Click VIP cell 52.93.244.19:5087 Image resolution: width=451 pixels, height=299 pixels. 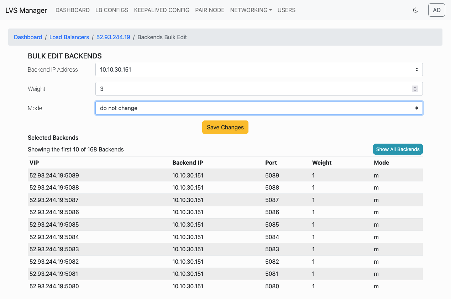54,200
